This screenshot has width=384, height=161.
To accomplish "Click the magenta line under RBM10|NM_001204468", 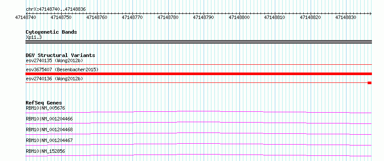I will point(198,133).
